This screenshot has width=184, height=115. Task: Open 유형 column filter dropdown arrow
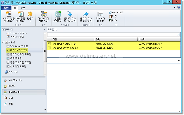(x=136, y=39)
